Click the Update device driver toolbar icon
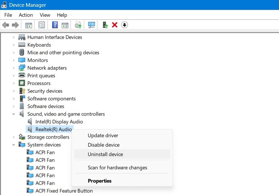The width and height of the screenshot is (279, 195). (78, 25)
